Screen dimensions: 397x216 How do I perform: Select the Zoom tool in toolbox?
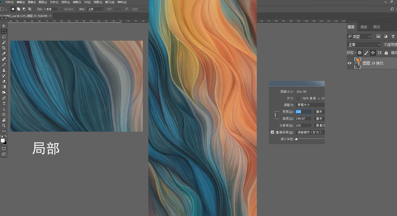(4, 126)
